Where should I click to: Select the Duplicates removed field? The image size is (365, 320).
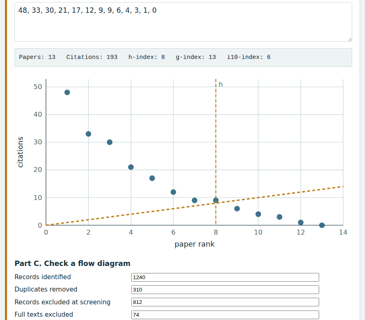(225, 289)
